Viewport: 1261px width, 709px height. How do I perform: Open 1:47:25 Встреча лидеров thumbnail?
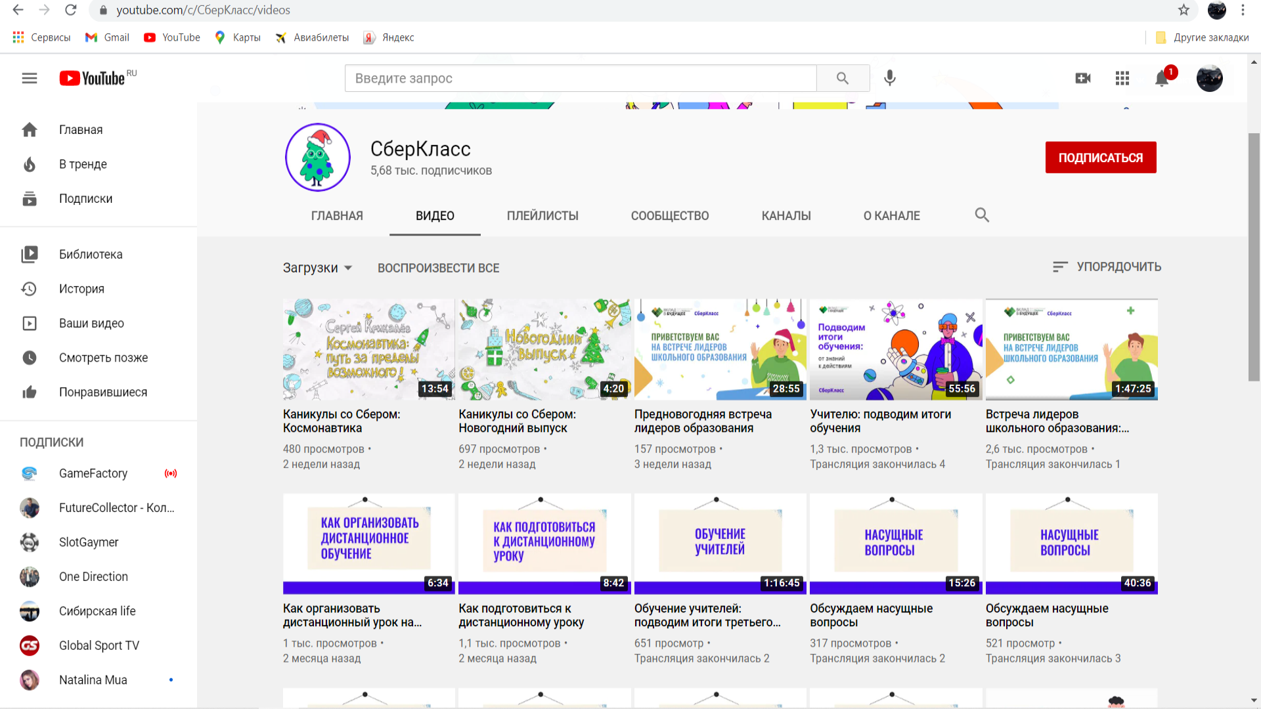1071,349
